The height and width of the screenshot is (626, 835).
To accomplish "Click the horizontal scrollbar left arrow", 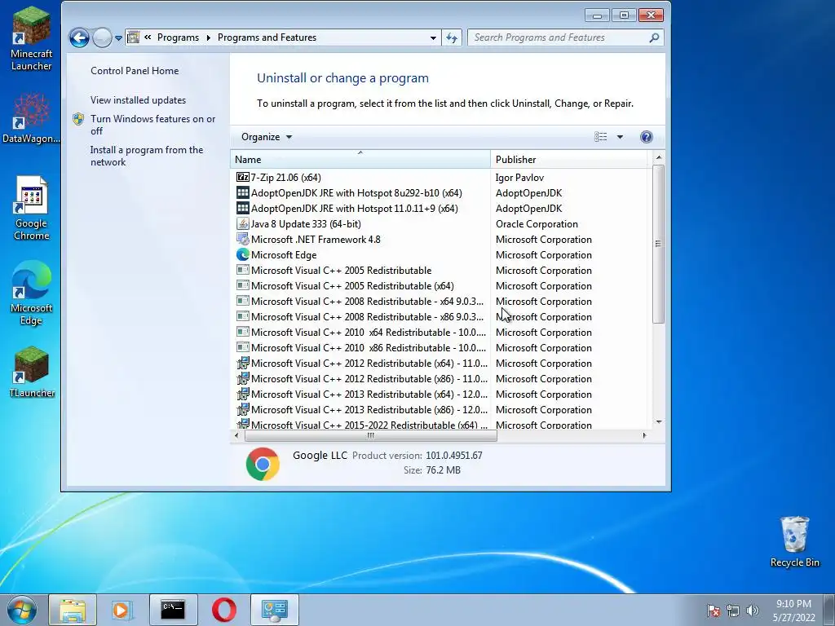I will coord(237,435).
